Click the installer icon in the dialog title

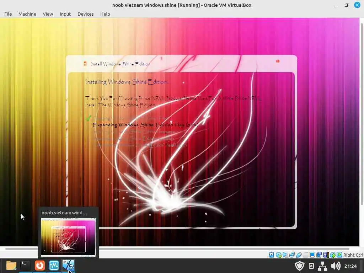pos(85,64)
